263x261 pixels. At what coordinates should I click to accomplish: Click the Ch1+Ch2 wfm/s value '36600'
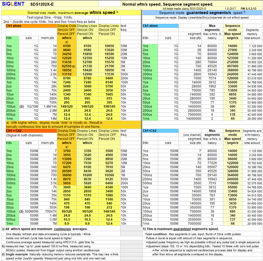coord(67,175)
